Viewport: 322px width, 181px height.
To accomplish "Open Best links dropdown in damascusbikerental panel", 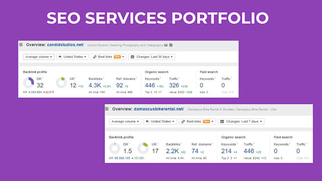I will click(197, 121).
